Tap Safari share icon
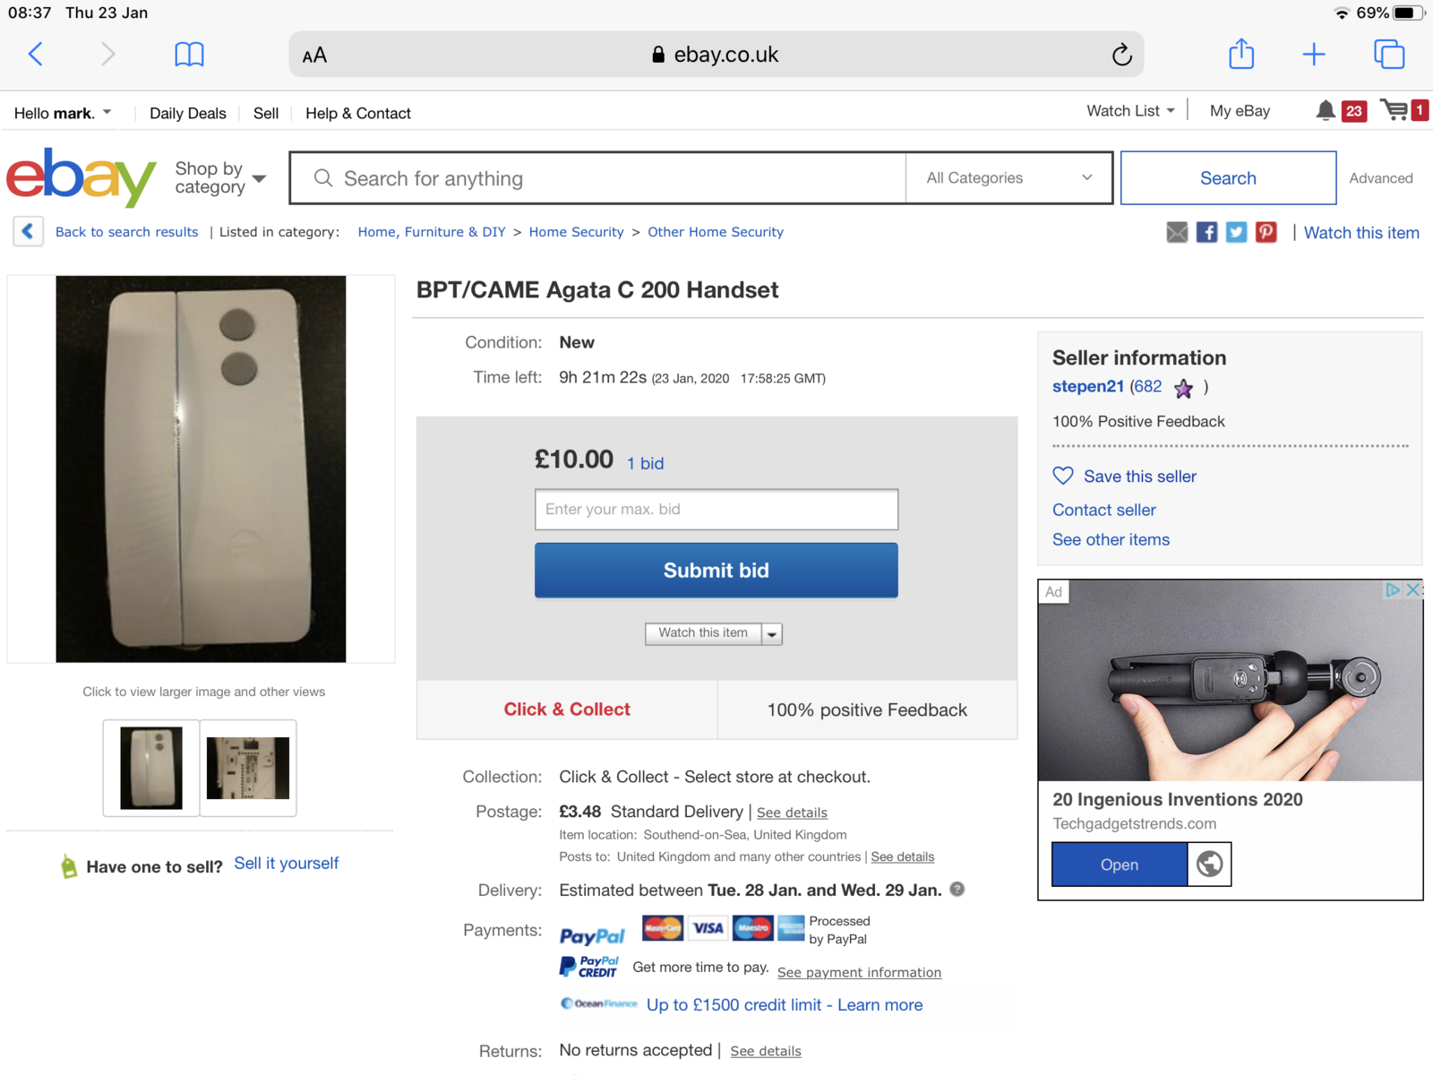The image size is (1433, 1075). tap(1241, 54)
